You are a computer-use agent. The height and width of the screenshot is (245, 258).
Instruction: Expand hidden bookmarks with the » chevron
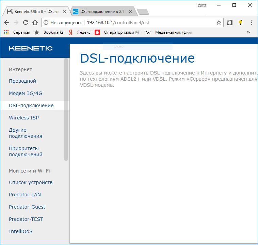pyautogui.click(x=248, y=32)
